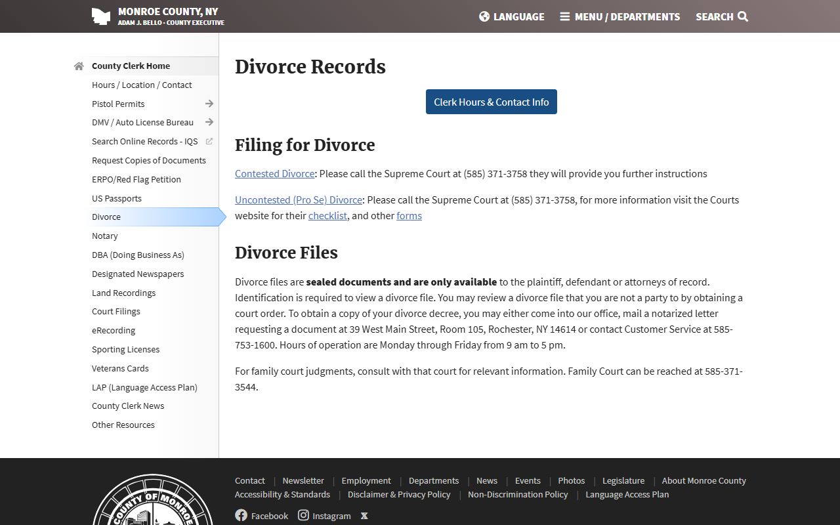Open Disclaimer & Privacy Policy footer link

pyautogui.click(x=399, y=494)
